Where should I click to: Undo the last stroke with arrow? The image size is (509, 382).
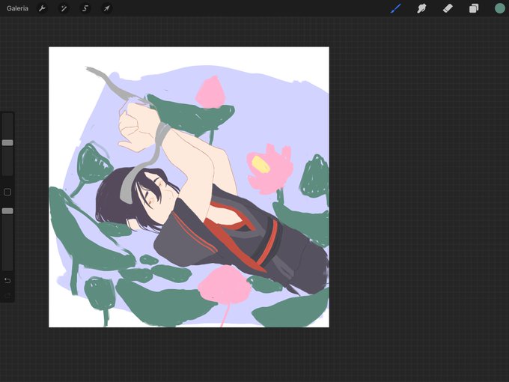7,281
